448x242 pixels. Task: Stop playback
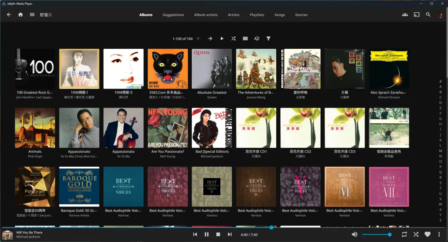[218, 234]
